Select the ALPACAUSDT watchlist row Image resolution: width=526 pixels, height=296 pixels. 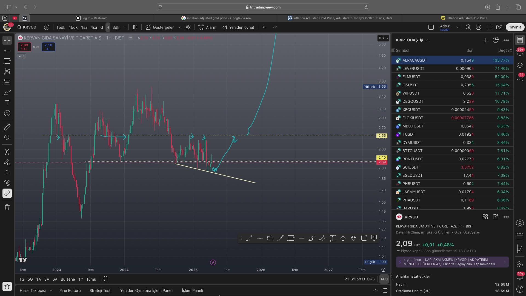452,60
